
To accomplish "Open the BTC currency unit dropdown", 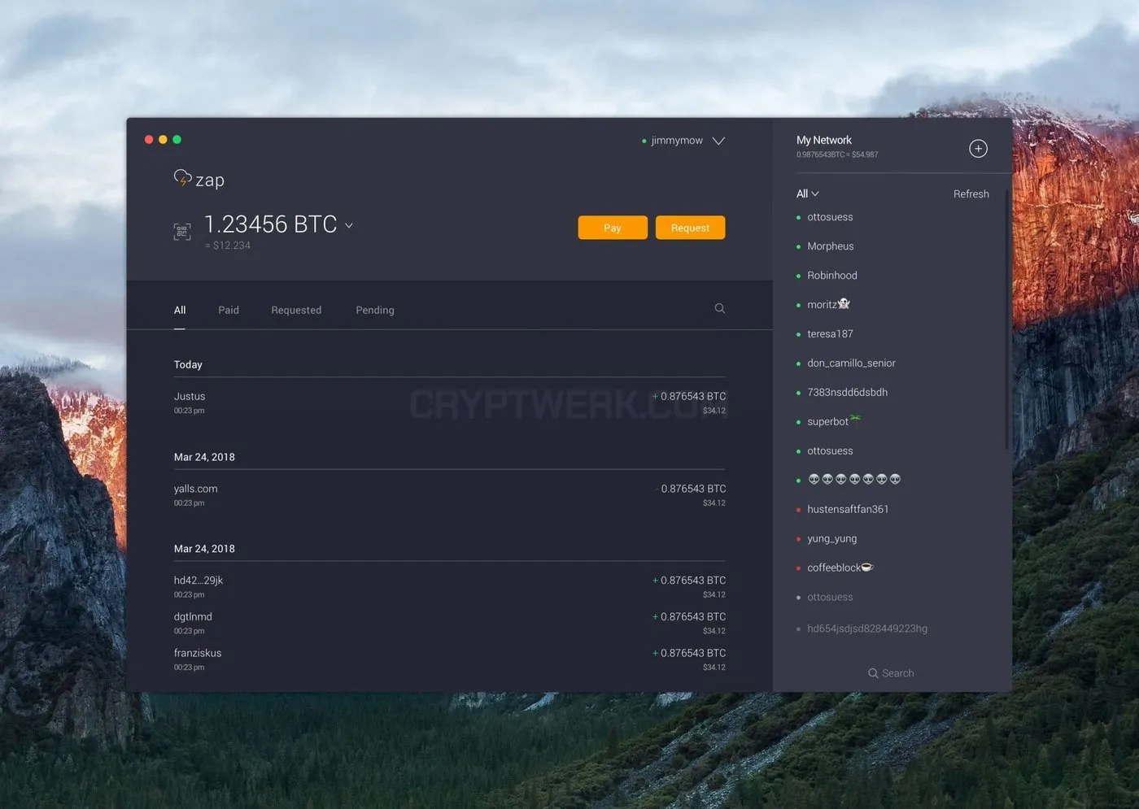I will click(x=349, y=225).
